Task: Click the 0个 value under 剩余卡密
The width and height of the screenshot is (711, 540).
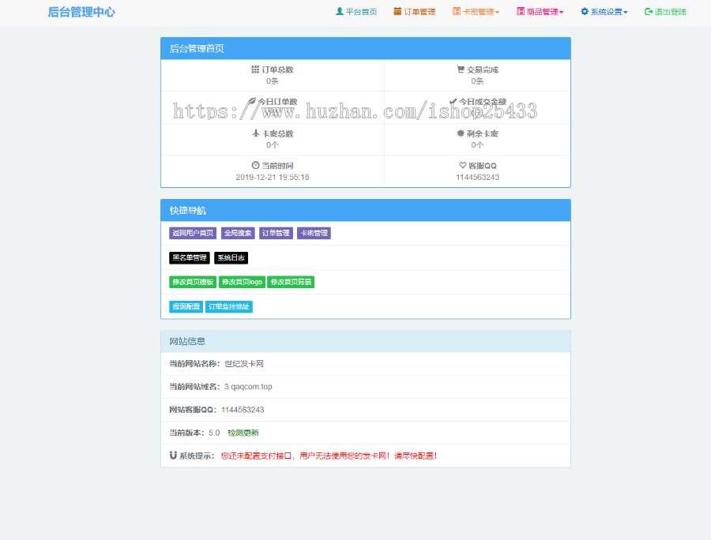Action: coord(477,145)
